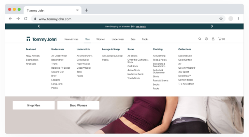The image size is (249, 137).
Task: Select the Men nav menu
Action: (x=87, y=39)
